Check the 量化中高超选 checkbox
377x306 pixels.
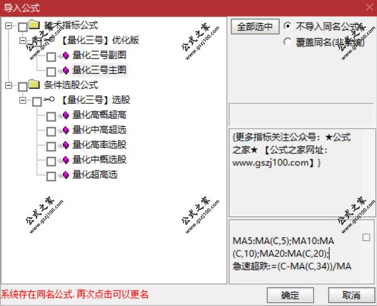pos(51,131)
